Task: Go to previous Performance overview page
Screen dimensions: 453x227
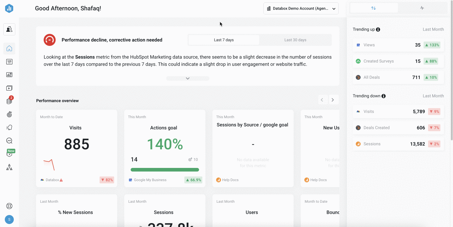Action: click(x=322, y=100)
